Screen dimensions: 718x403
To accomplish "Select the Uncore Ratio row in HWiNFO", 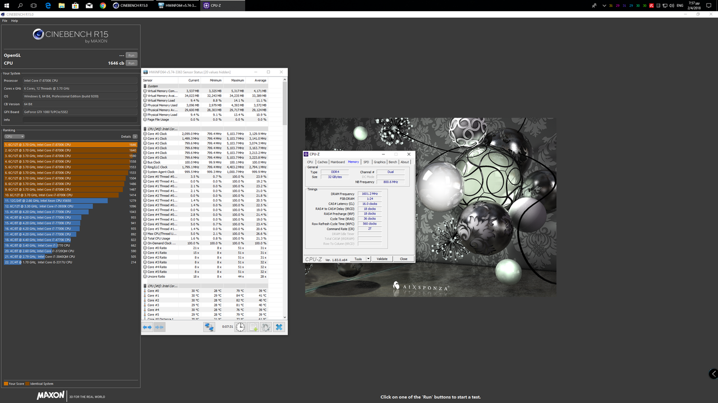I will point(205,277).
